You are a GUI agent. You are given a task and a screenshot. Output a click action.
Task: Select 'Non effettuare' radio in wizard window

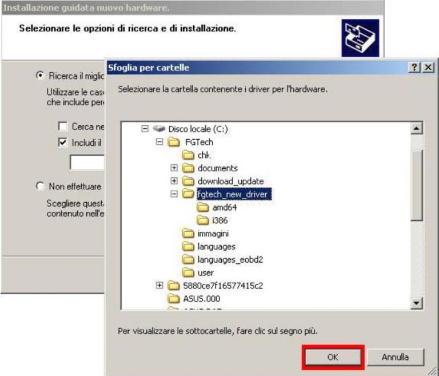[40, 186]
